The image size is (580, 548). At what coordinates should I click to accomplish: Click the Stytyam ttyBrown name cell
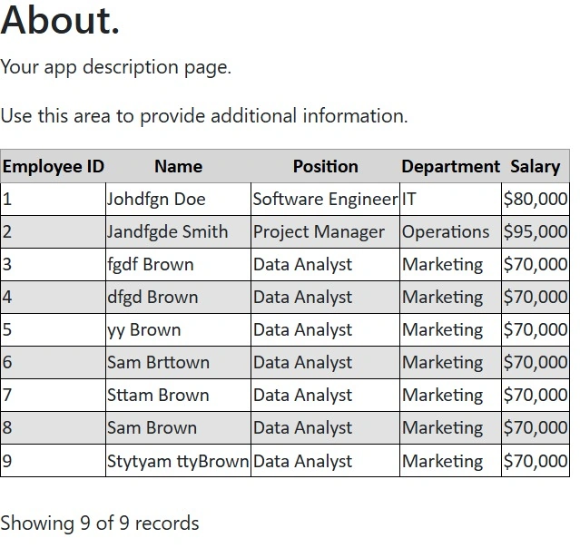[178, 461]
